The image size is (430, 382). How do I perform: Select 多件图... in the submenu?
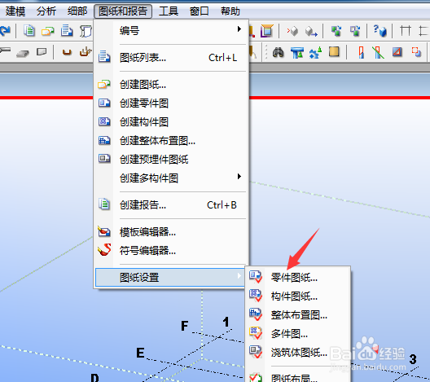click(298, 334)
